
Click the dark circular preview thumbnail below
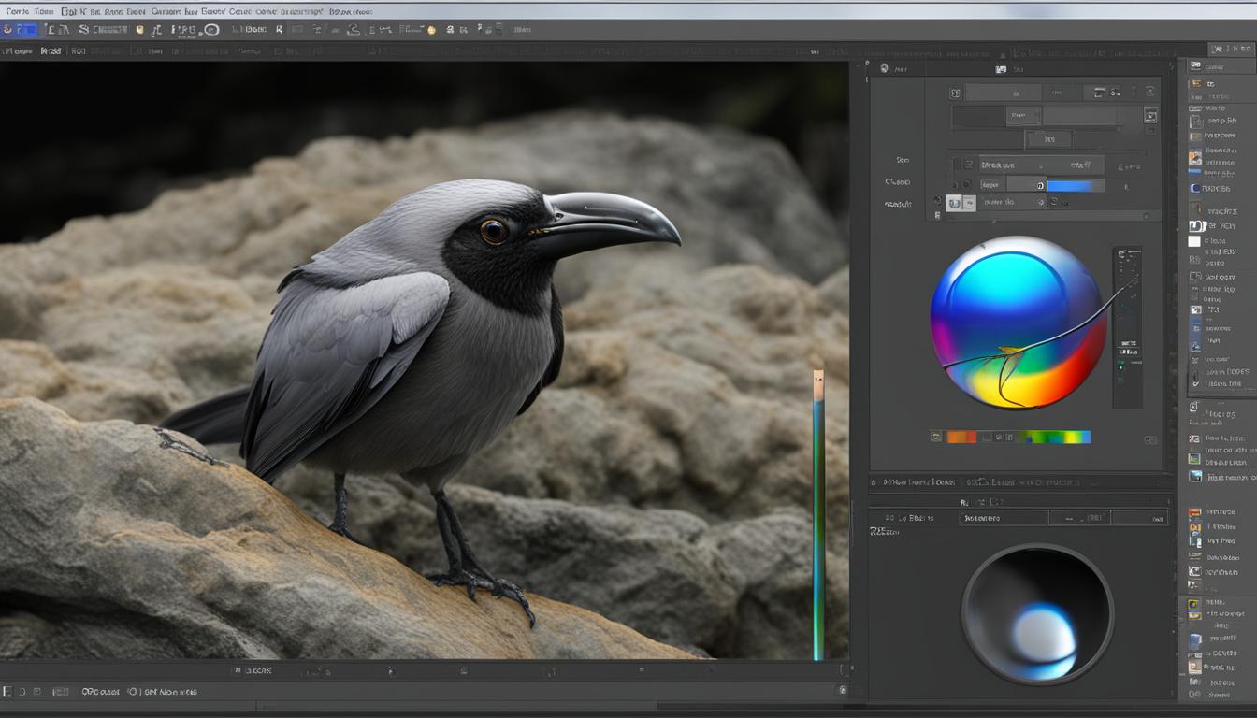coord(1036,612)
